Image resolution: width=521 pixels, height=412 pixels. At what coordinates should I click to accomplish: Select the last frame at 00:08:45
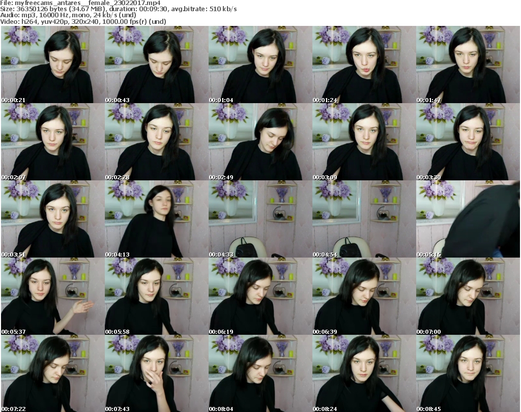[468, 373]
